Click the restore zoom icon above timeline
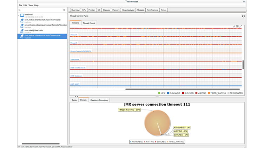Image resolution: width=264 pixels, height=148 pixels. tap(237, 27)
